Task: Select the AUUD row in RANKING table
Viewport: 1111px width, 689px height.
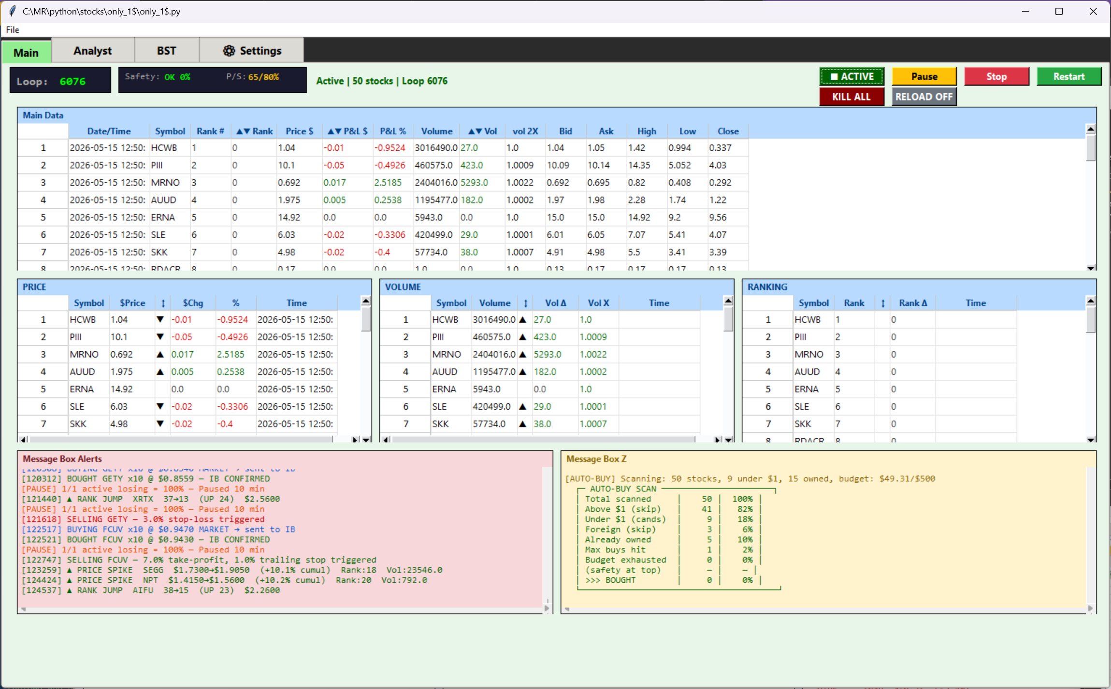Action: click(880, 372)
